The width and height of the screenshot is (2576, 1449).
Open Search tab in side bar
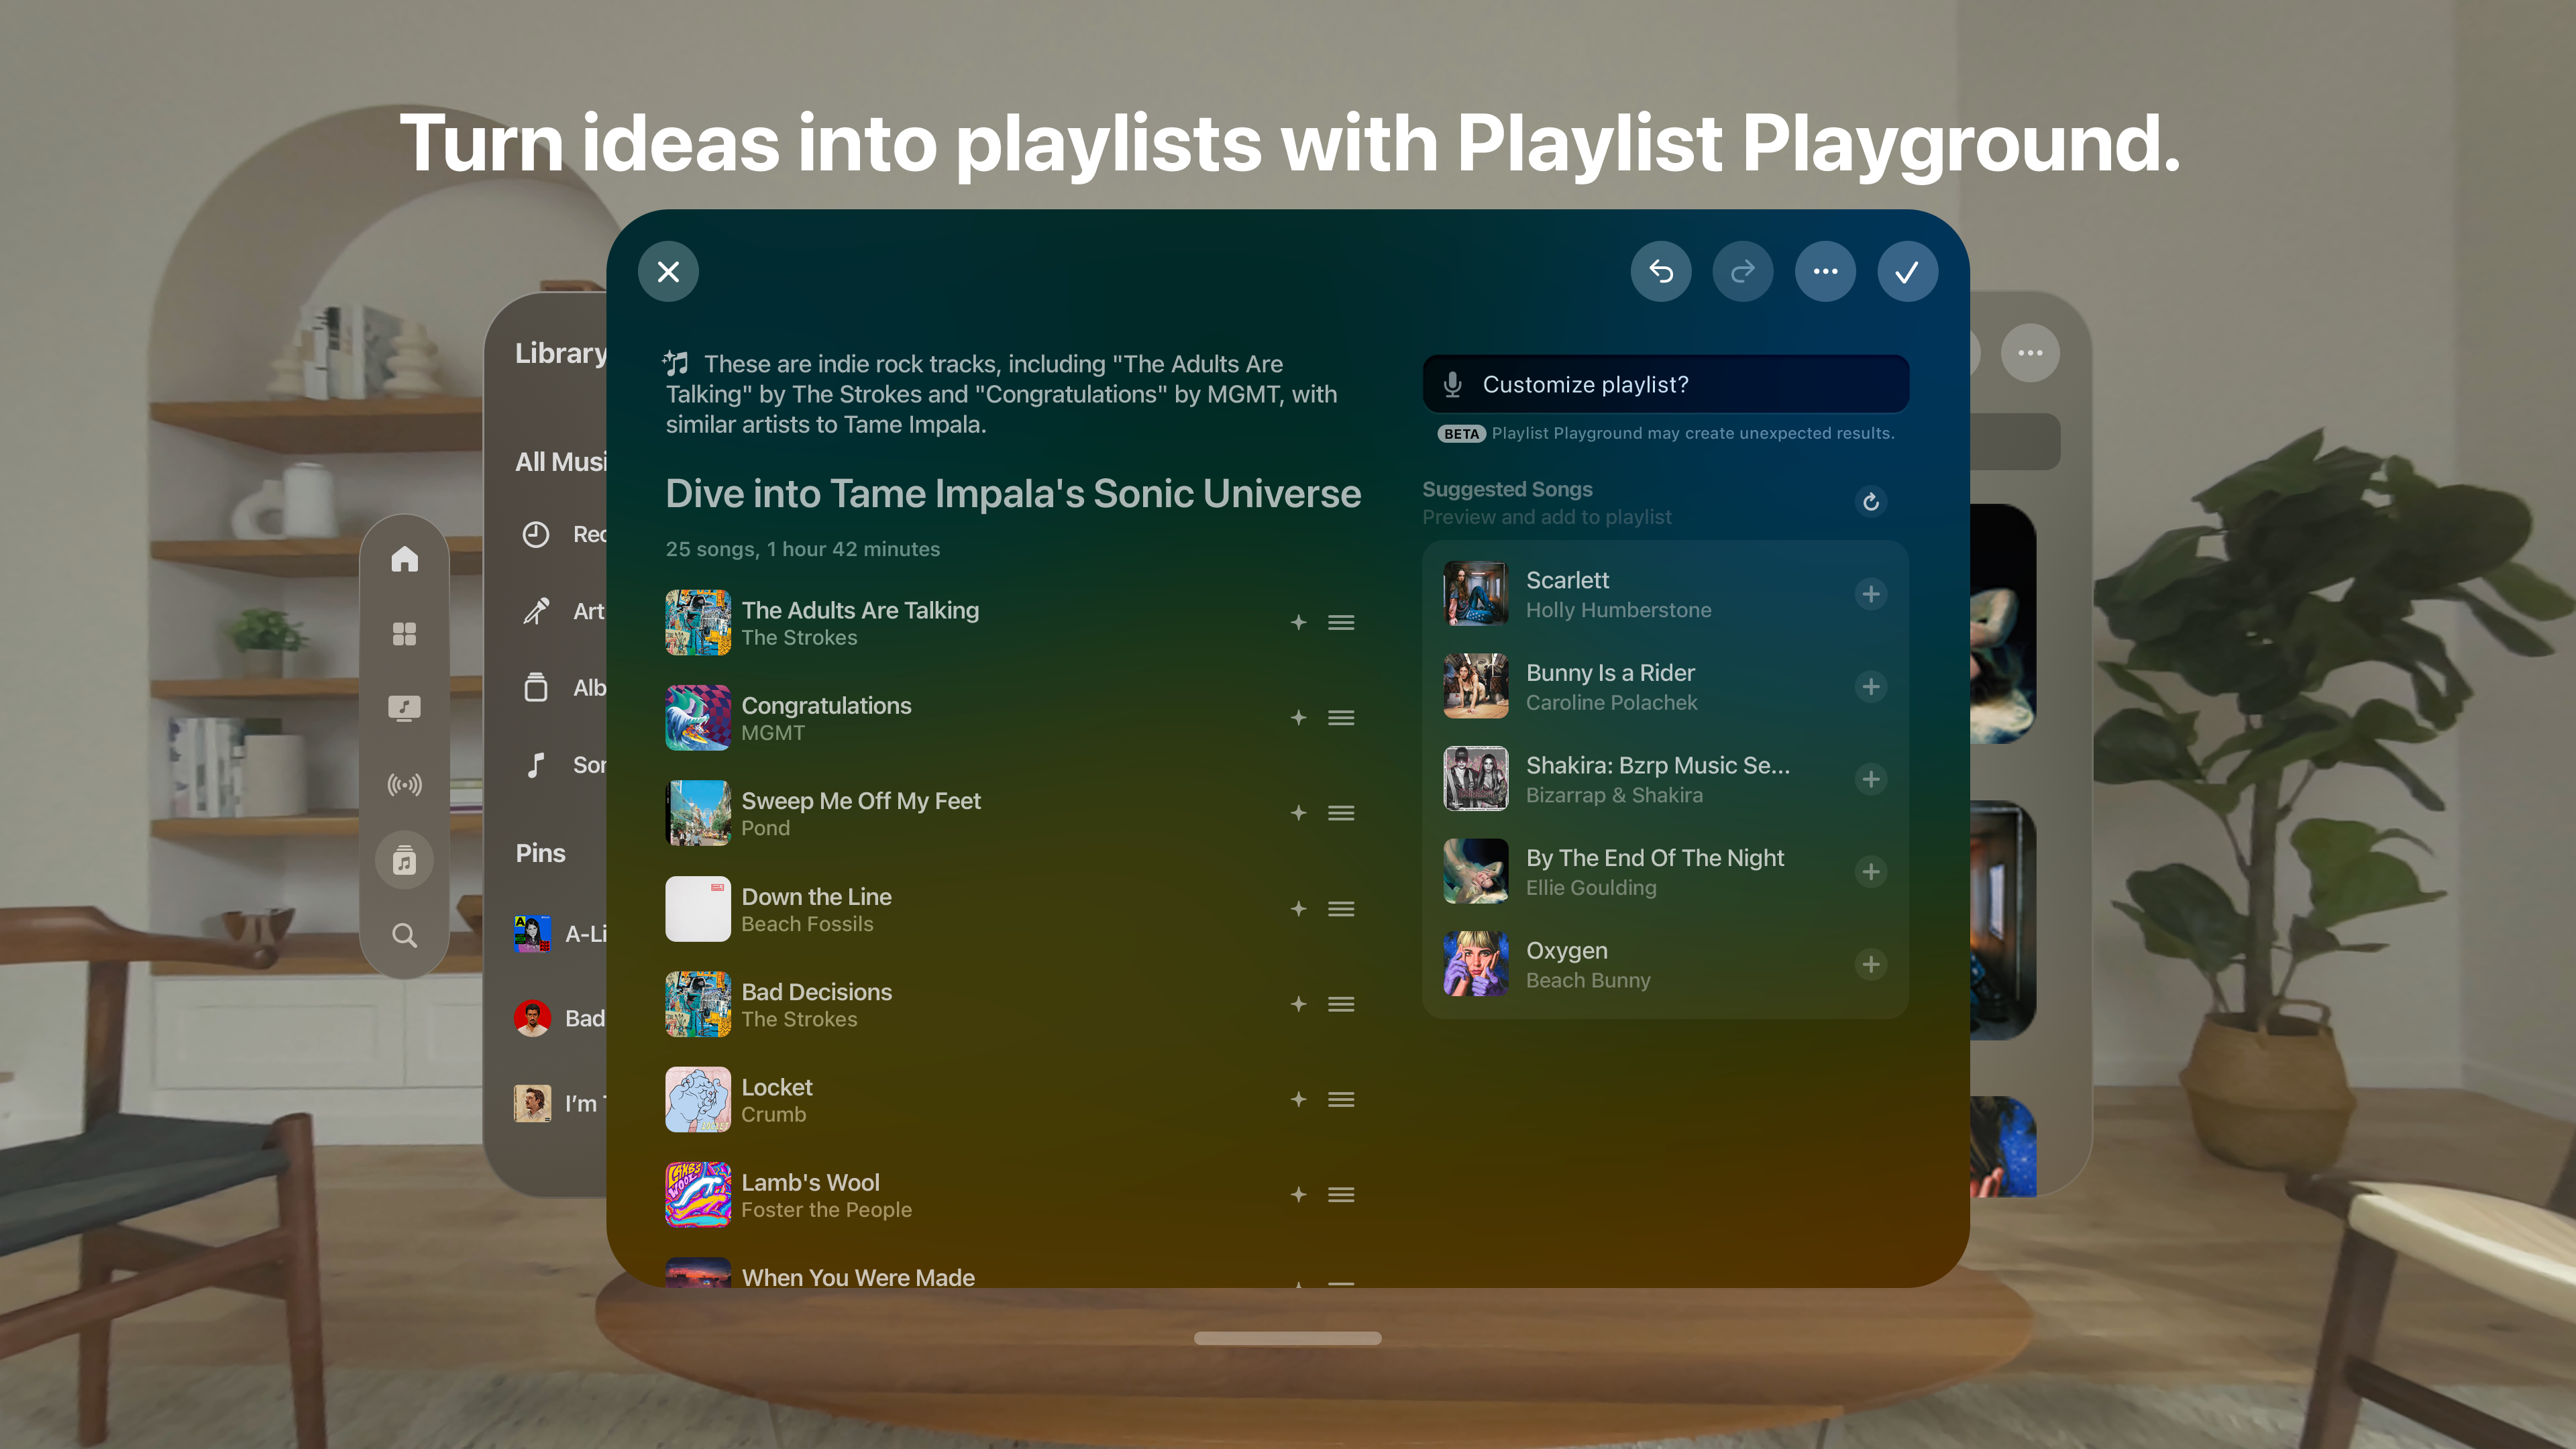click(x=404, y=936)
